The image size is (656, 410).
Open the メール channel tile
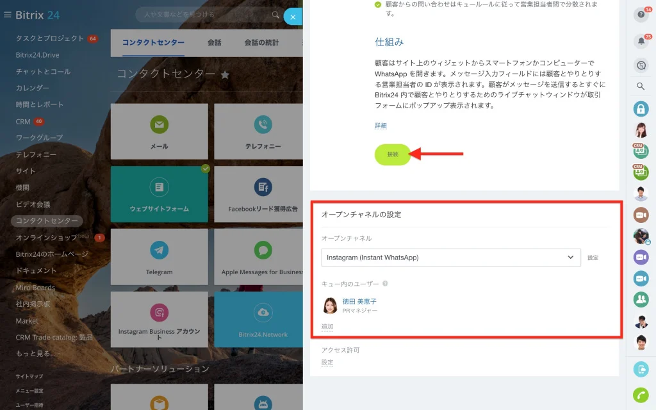pyautogui.click(x=160, y=131)
